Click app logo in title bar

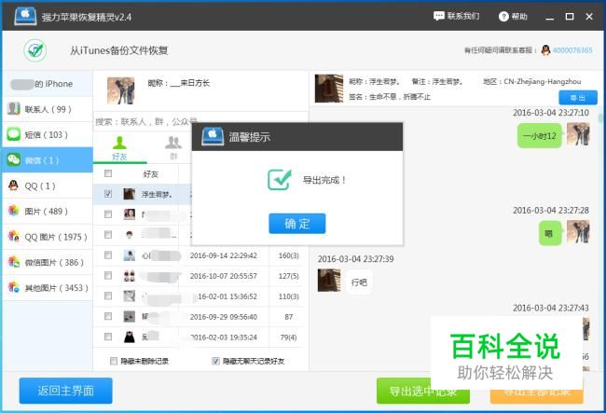[x=25, y=16]
